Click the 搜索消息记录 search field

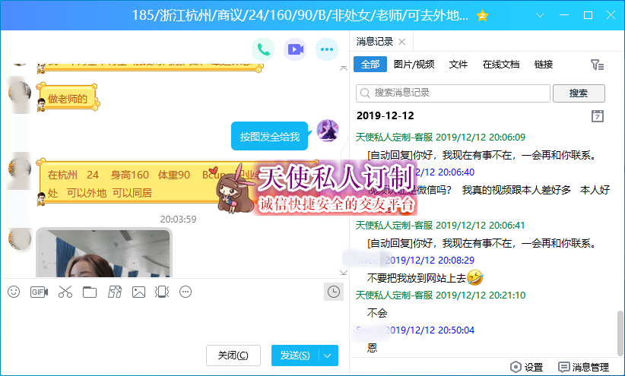453,93
